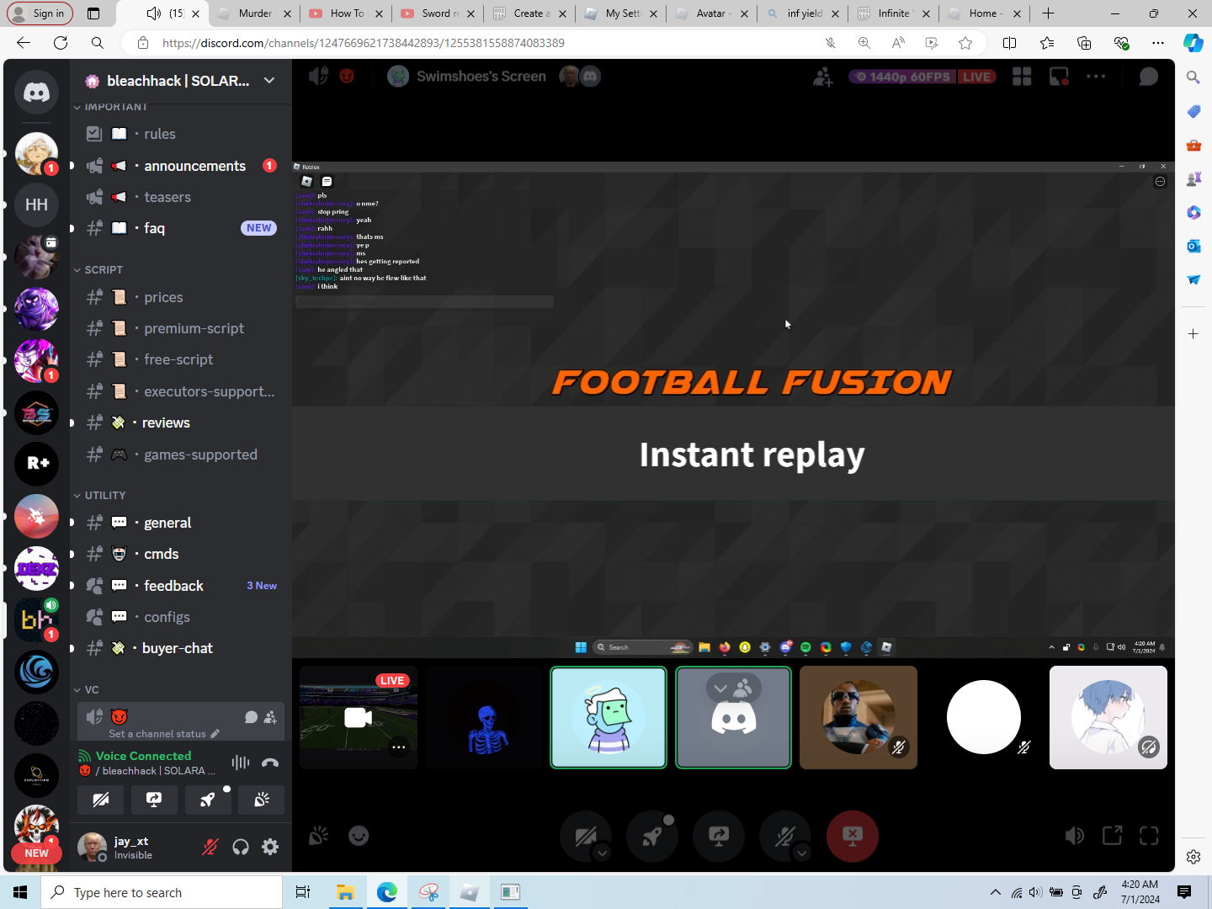Toggle noise suppression in Voice Connected panel

point(241,763)
